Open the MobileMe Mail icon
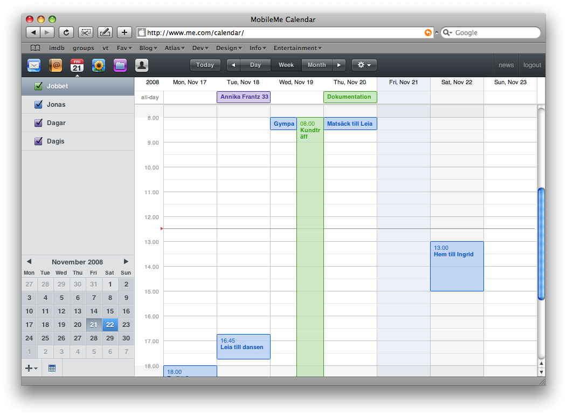Screen dimensions: 567x415 click(34, 65)
